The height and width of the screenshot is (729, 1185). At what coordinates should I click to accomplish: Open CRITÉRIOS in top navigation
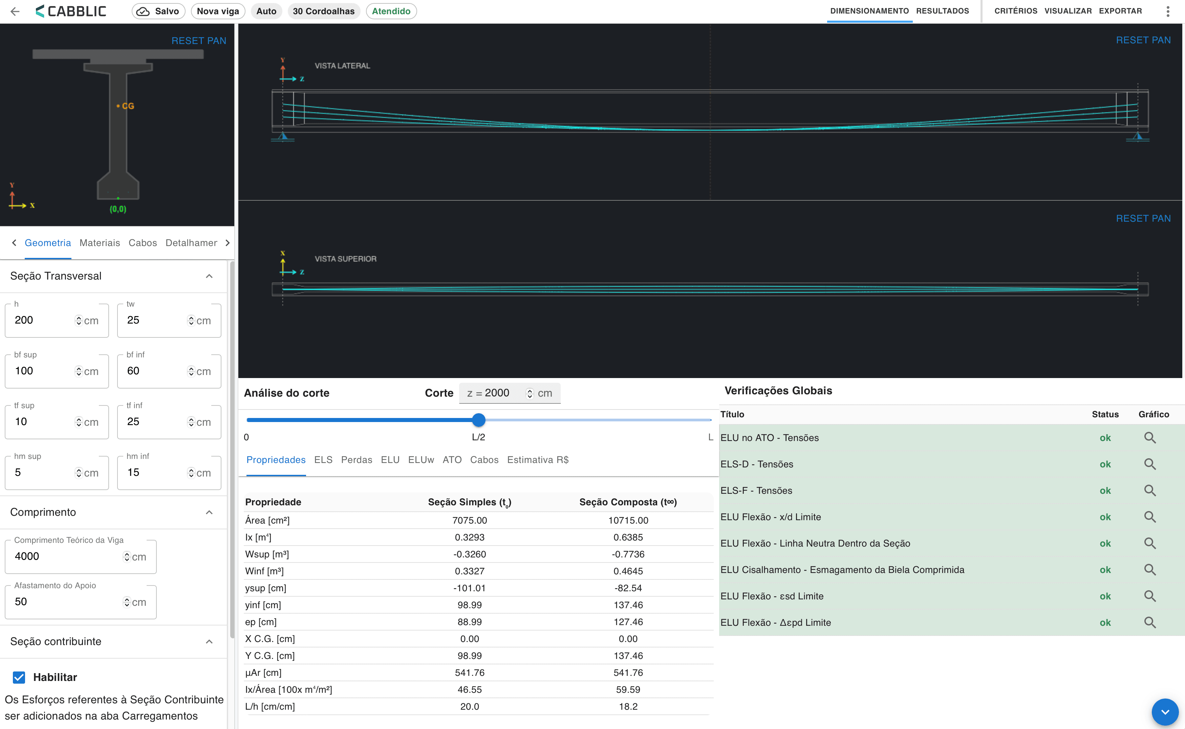tap(1016, 11)
